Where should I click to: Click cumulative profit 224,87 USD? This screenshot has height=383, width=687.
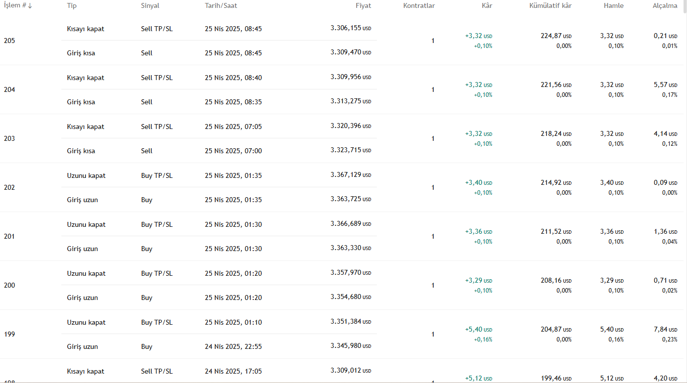coord(556,36)
